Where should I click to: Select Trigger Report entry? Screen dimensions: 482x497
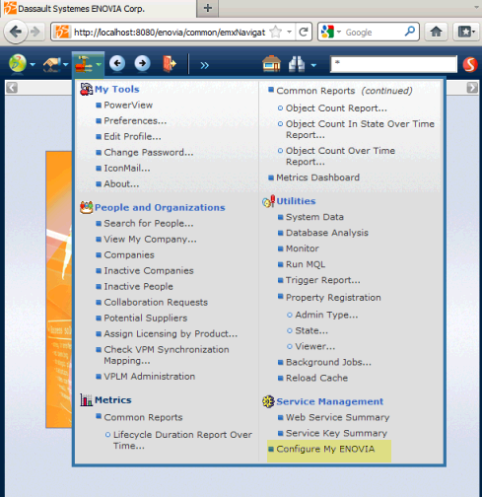[x=323, y=280]
